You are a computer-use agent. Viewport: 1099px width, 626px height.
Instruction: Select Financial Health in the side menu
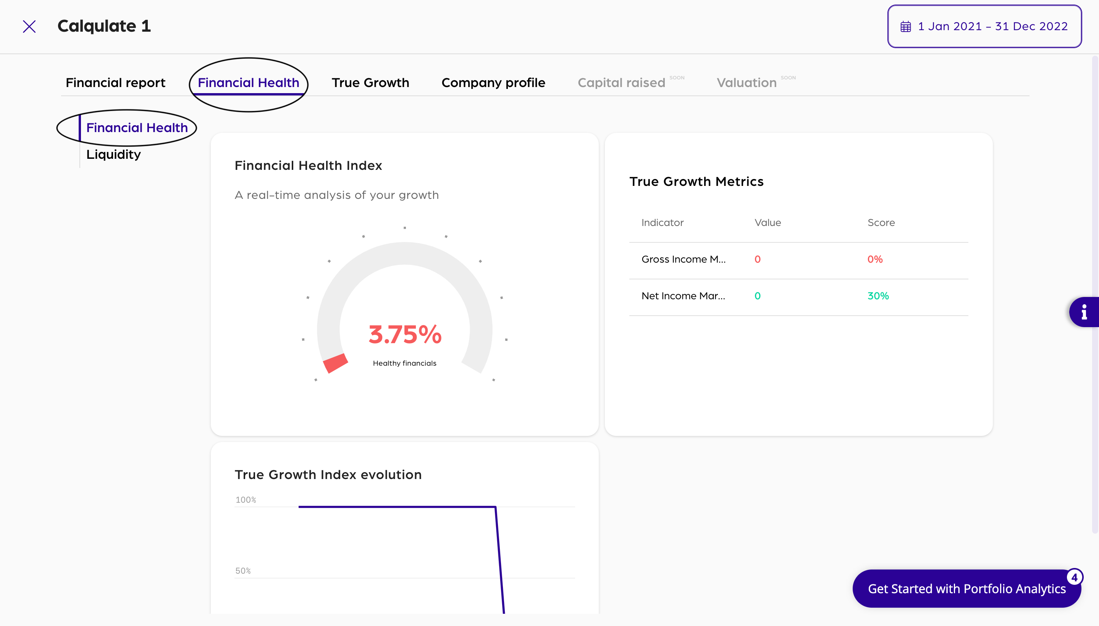tap(137, 128)
